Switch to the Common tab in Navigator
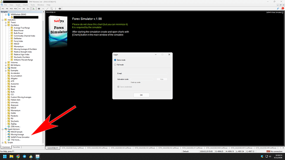This screenshot has width=285, height=160. [6, 147]
